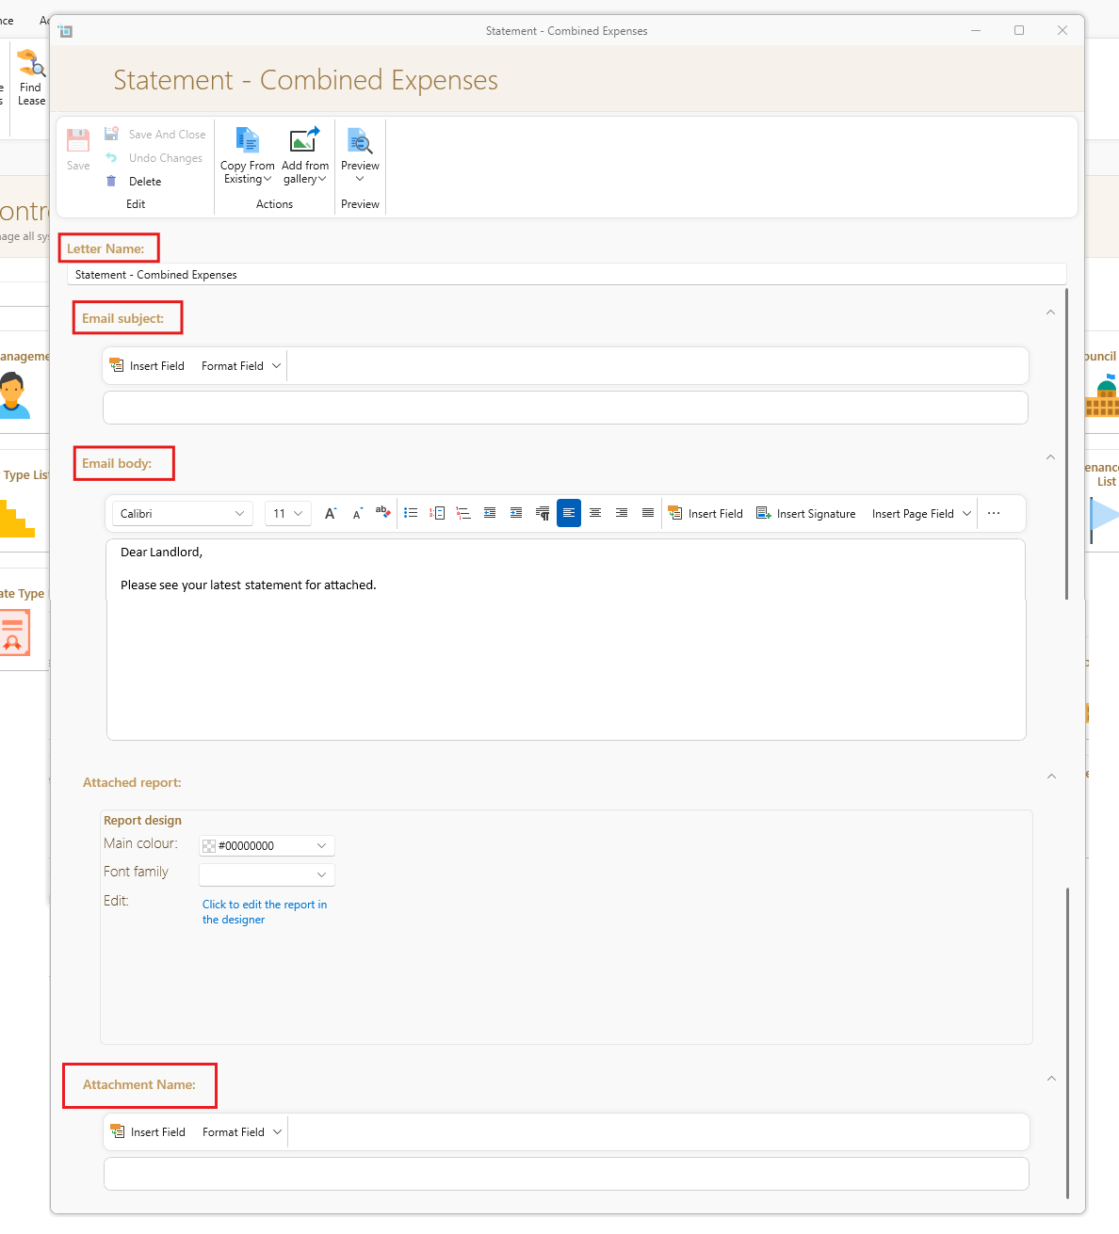Click Insert Field in Email body toolbar
This screenshot has height=1234, width=1119.
[x=705, y=514]
